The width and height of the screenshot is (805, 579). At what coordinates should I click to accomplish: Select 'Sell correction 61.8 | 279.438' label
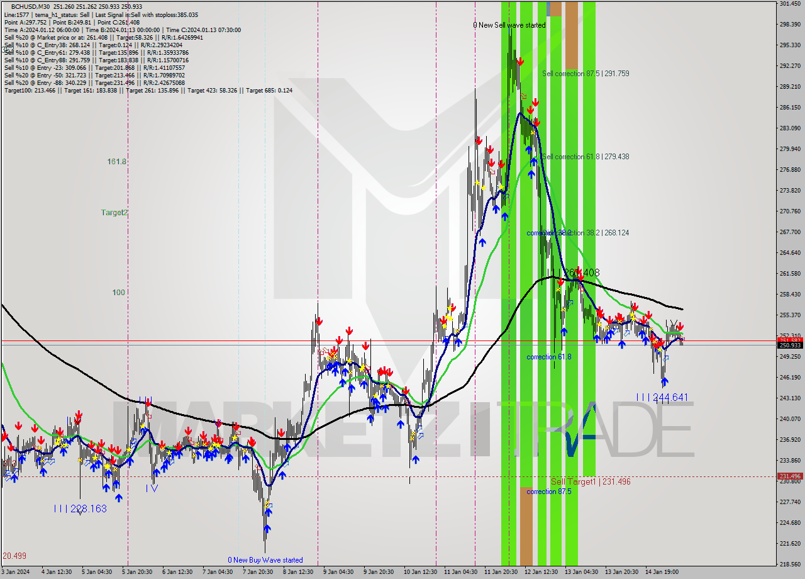[x=586, y=157]
